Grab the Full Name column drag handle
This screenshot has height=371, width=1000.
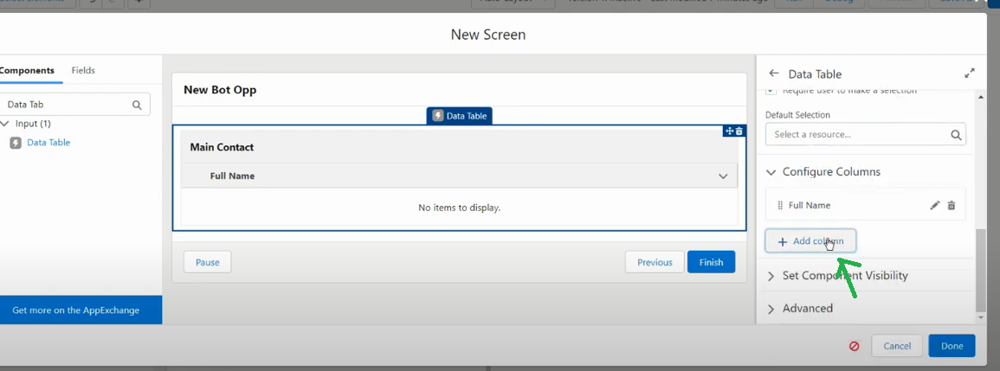pos(780,205)
